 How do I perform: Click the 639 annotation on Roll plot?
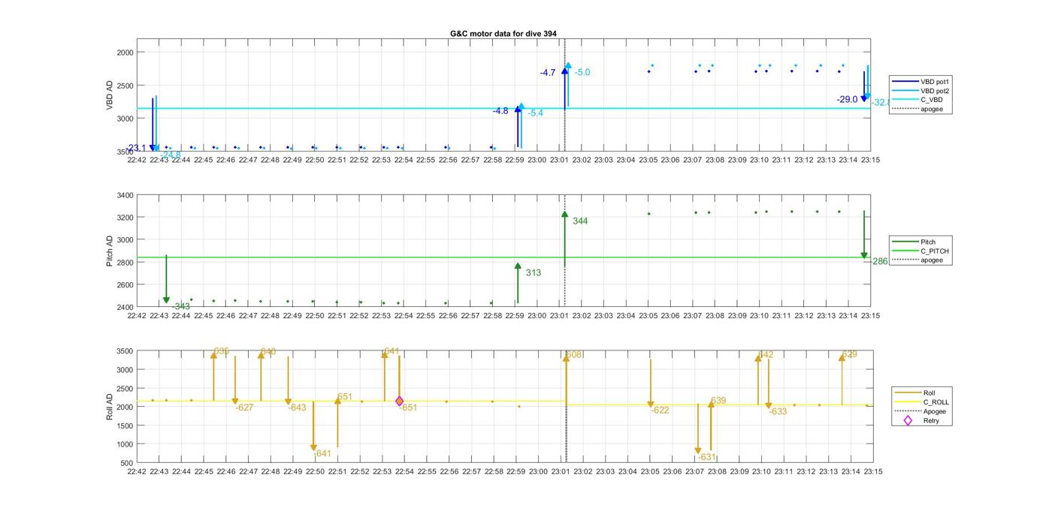(x=718, y=401)
